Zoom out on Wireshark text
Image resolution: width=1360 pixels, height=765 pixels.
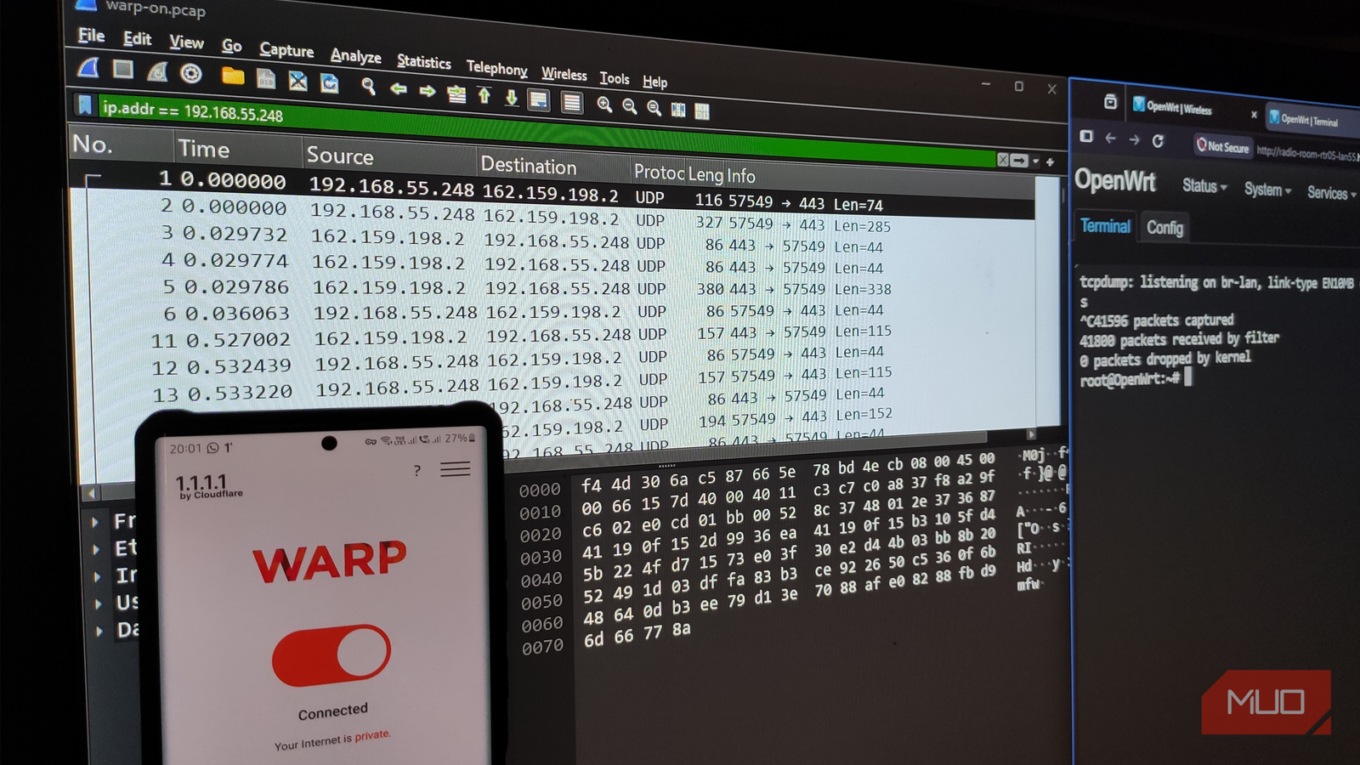click(x=630, y=106)
